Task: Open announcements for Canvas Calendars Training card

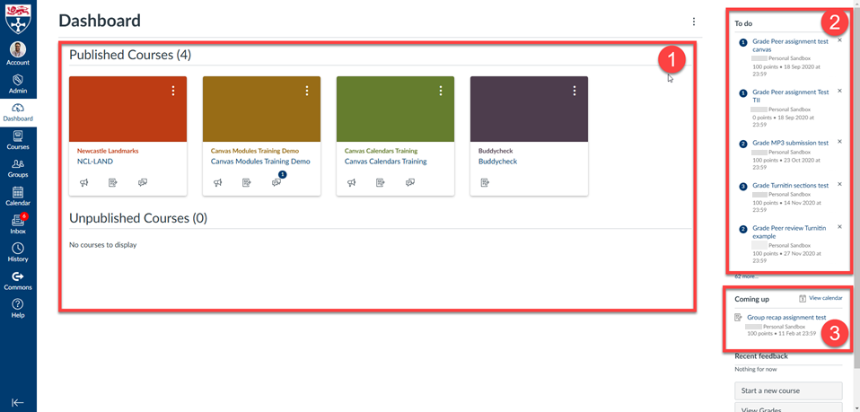Action: (352, 183)
